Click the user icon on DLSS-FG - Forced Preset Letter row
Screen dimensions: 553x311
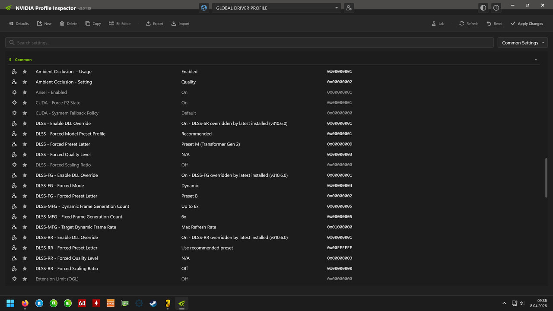coord(14,196)
